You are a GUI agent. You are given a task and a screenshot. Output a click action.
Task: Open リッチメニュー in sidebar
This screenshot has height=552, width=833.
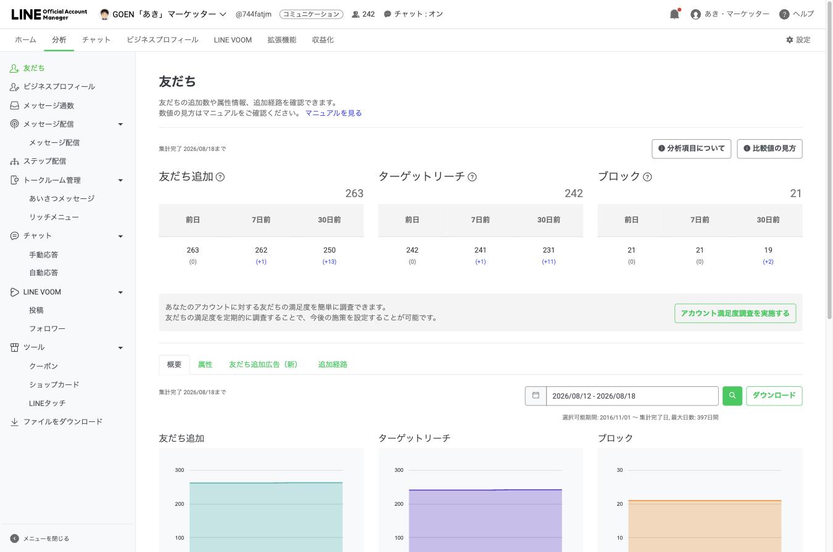point(54,217)
